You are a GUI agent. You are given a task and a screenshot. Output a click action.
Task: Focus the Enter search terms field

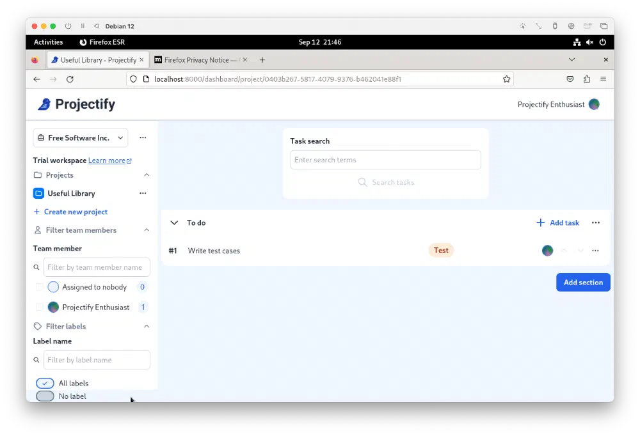pos(385,160)
